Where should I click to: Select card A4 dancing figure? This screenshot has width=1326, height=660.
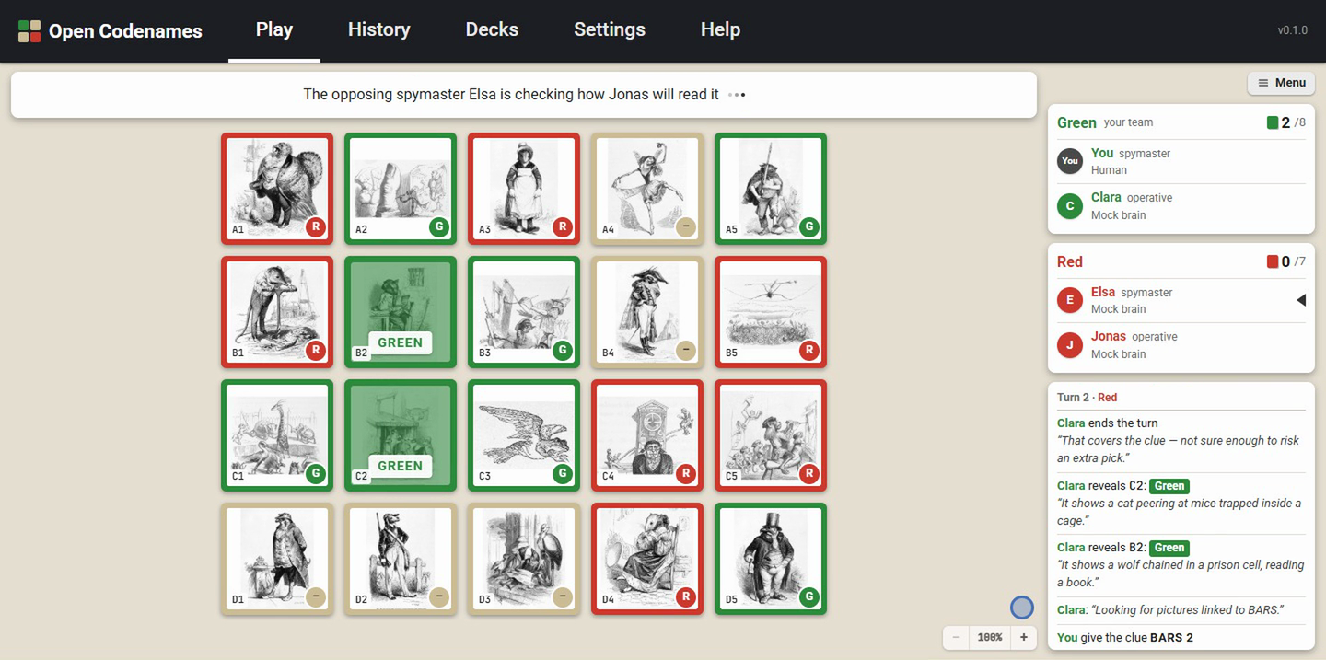647,189
